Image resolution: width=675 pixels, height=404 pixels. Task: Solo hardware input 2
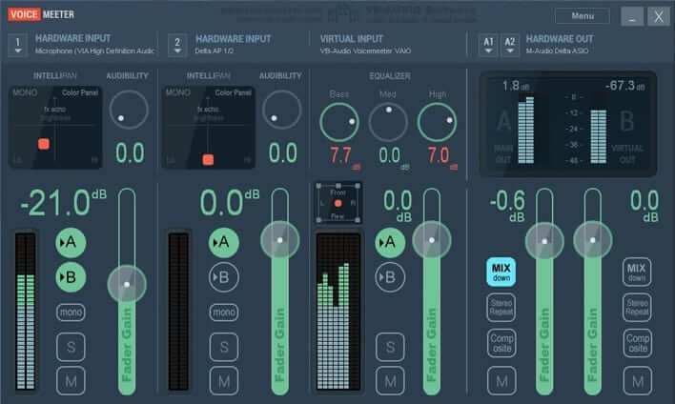(x=224, y=347)
